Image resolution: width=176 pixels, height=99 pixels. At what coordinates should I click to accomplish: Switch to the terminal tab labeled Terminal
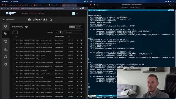[159, 8]
